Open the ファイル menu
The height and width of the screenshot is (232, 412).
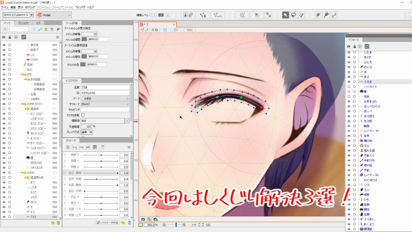point(5,7)
